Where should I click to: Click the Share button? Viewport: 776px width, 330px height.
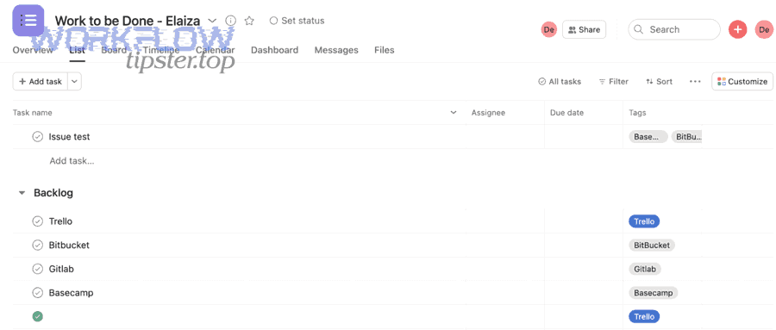coord(584,29)
